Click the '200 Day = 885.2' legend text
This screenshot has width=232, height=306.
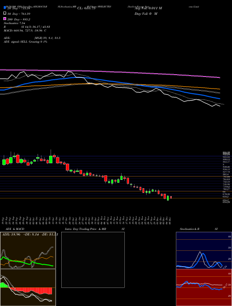point(19,19)
